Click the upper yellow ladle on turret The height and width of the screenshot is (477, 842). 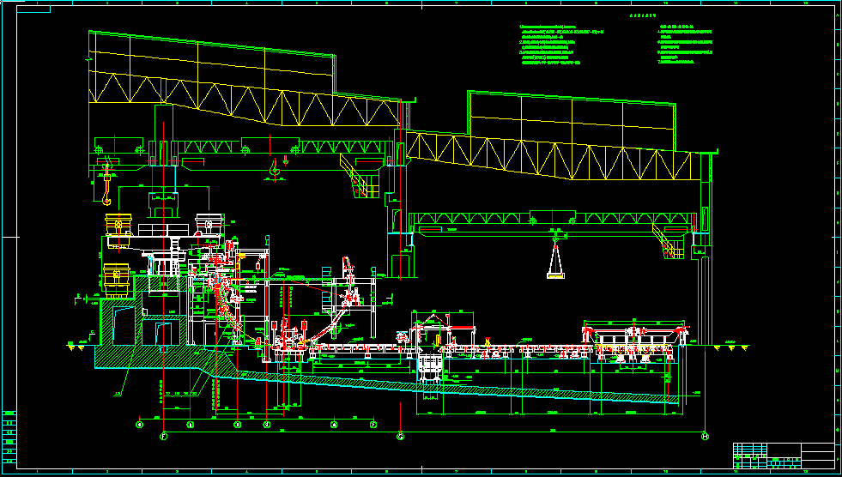(x=118, y=227)
